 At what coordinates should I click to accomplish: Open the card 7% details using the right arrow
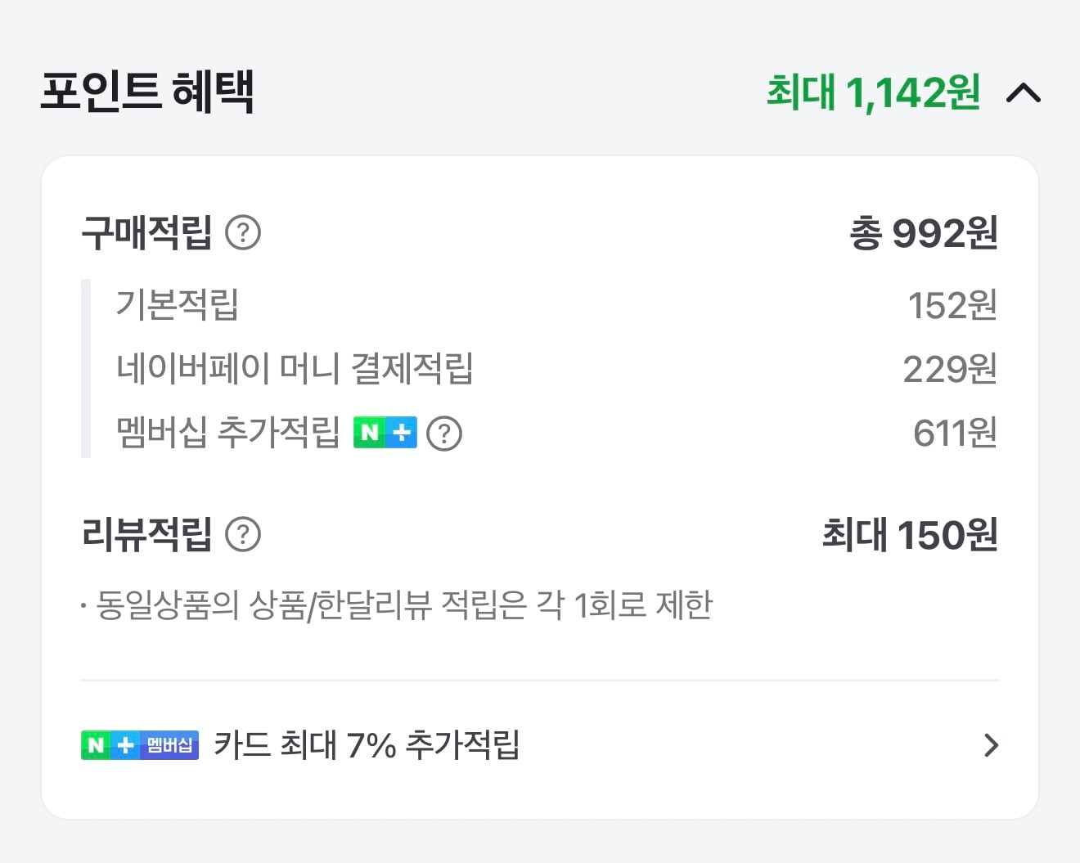click(992, 744)
